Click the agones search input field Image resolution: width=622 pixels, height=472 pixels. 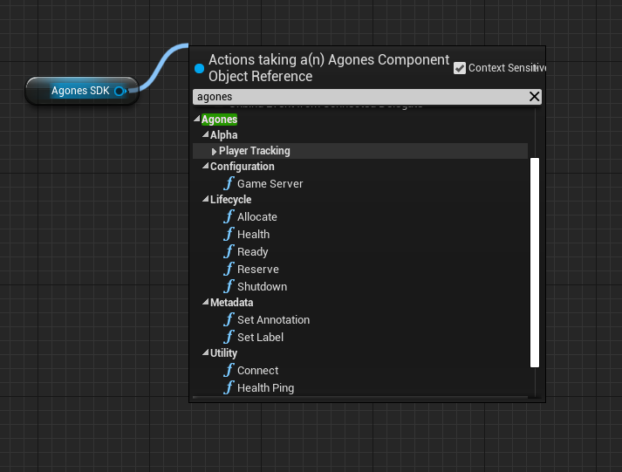click(x=358, y=97)
